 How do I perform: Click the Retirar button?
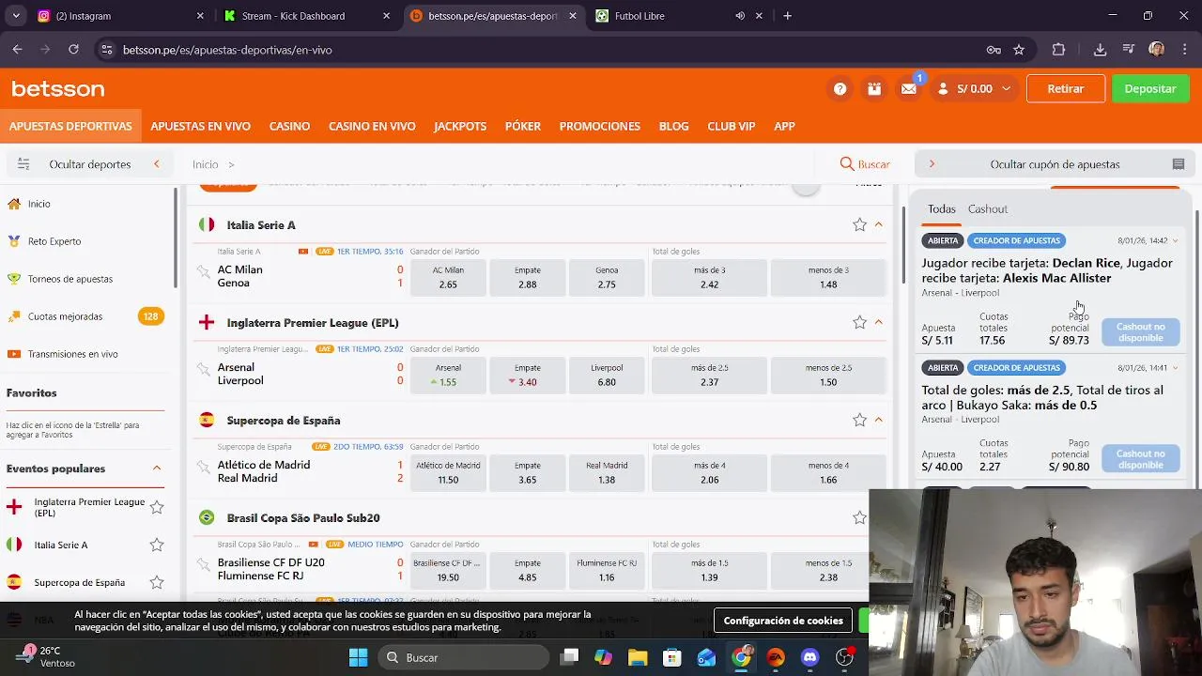point(1066,89)
